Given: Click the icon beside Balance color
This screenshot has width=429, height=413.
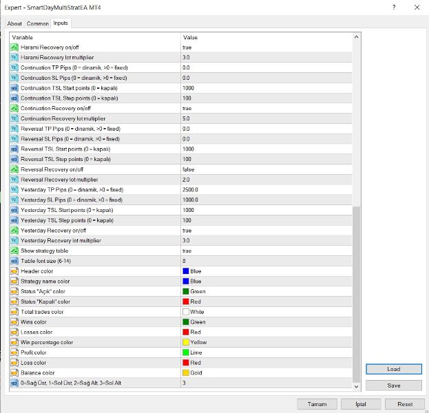Looking at the screenshot, I should pyautogui.click(x=14, y=373).
